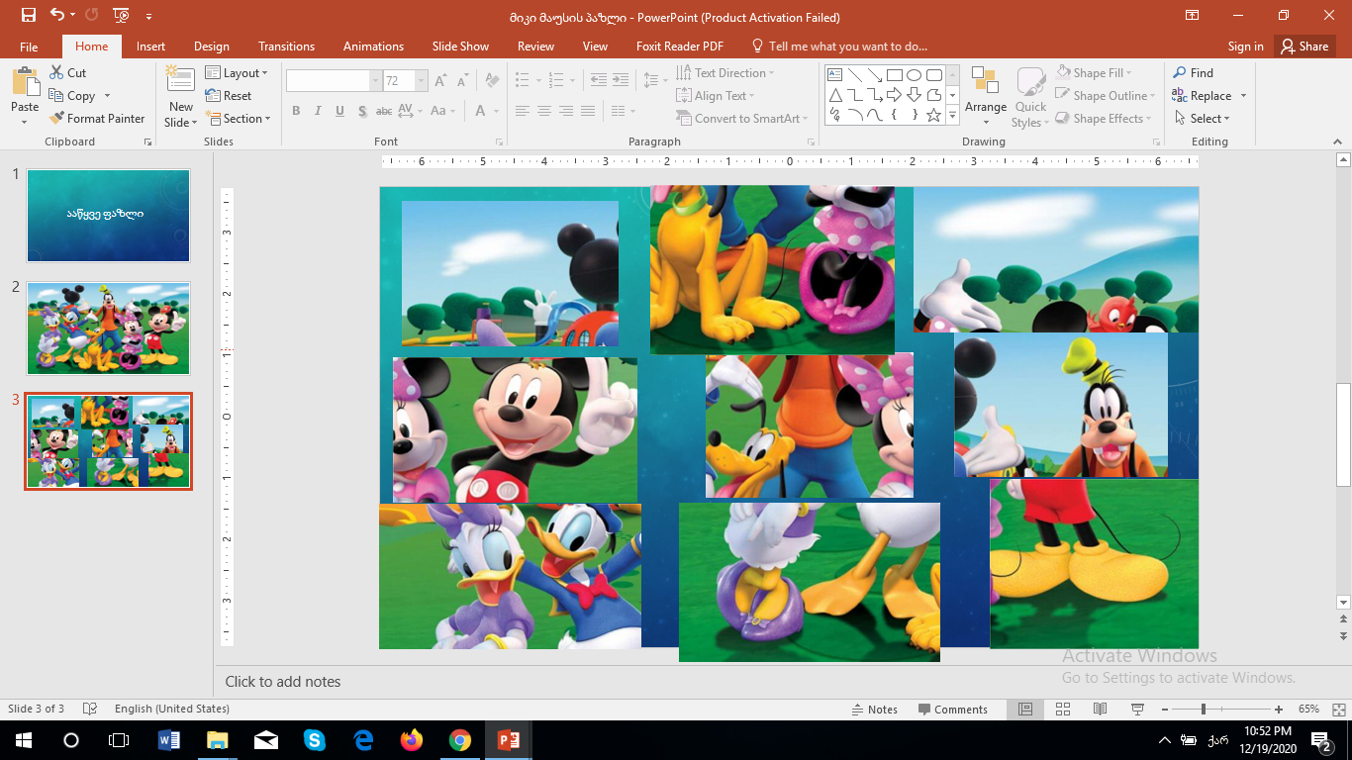1352x760 pixels.
Task: Click the Undo arrow icon
Action: pos(56,16)
